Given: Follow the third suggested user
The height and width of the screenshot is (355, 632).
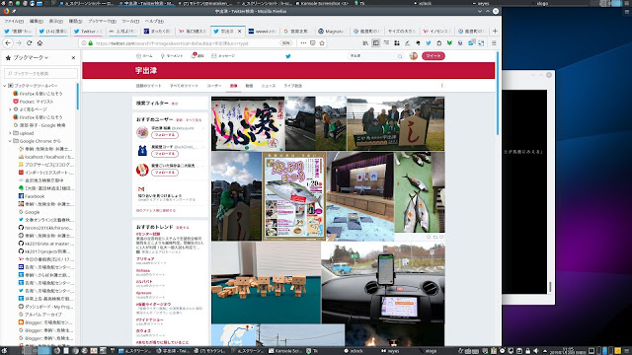Looking at the screenshot, I should (165, 173).
